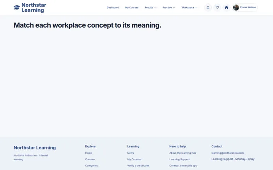Open the Emma Watson user menu
This screenshot has height=170, width=273.
(245, 7)
